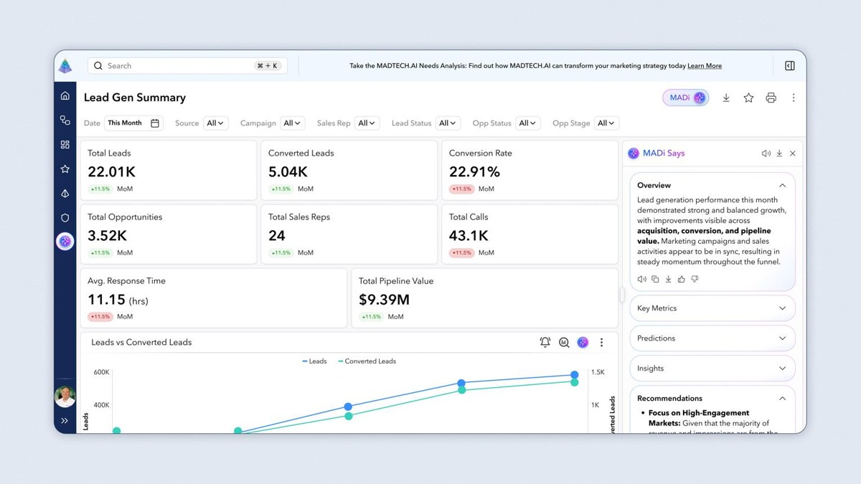
Task: Open the header three-dot menu
Action: tap(794, 98)
